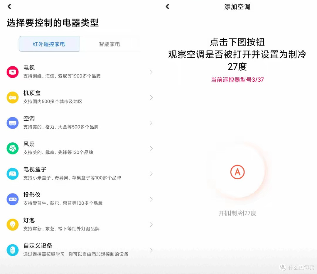This screenshot has width=317, height=274.
Task: Tap 支持美的、戴森、先锋等120个品牌 description
Action: [58, 152]
